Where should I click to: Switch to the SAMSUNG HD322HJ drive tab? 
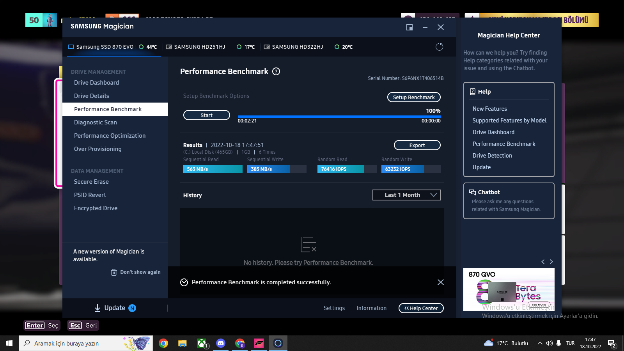tap(308, 47)
